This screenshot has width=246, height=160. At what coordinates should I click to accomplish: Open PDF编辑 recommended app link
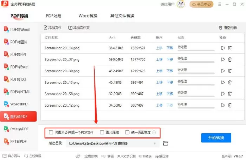tap(107, 156)
